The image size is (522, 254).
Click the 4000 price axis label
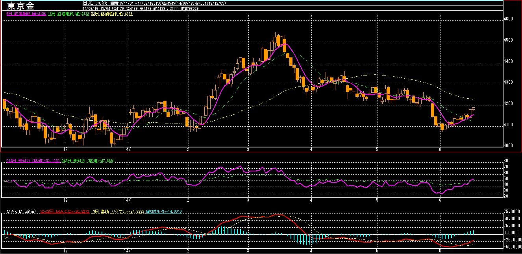509,145
